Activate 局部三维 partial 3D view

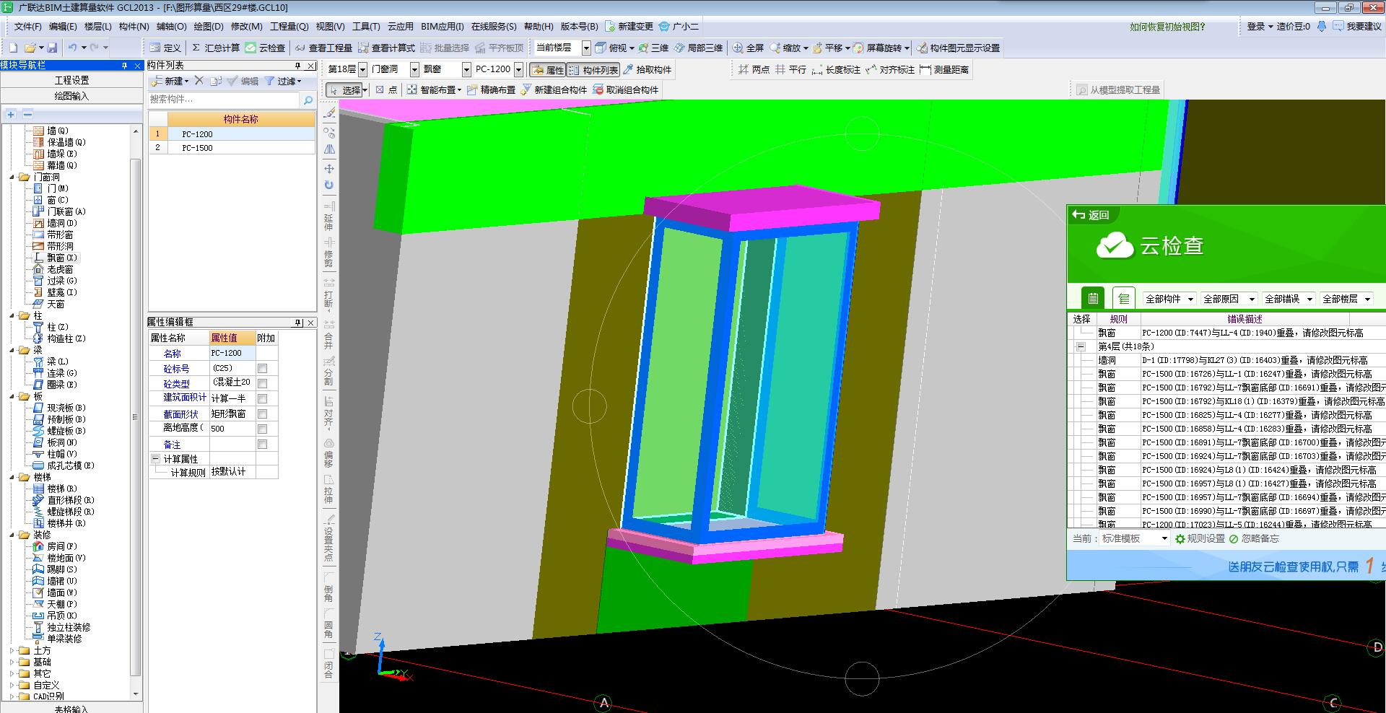pos(699,48)
